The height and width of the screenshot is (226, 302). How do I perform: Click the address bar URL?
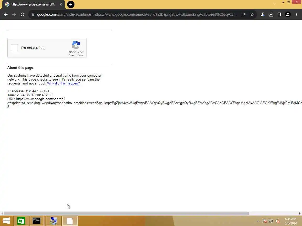point(137,14)
